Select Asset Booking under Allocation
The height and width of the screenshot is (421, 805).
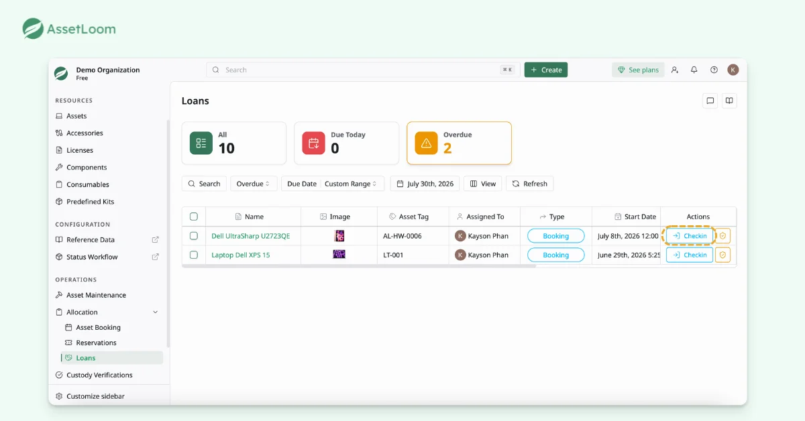tap(98, 328)
